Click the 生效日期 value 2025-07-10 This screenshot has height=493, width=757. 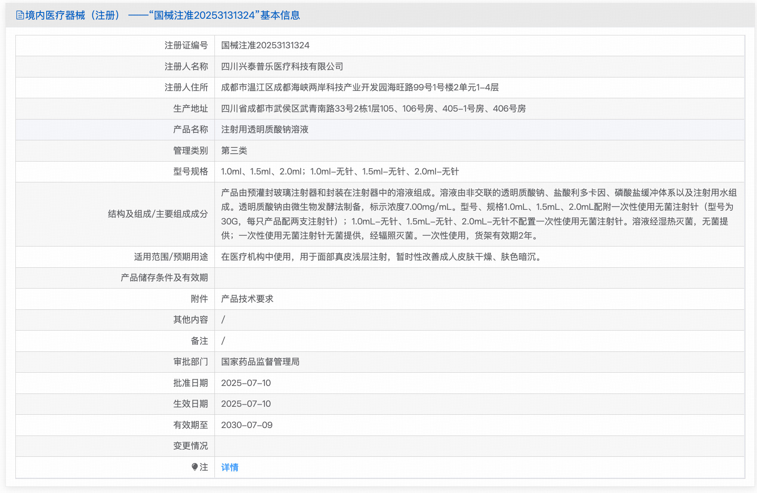pyautogui.click(x=246, y=404)
